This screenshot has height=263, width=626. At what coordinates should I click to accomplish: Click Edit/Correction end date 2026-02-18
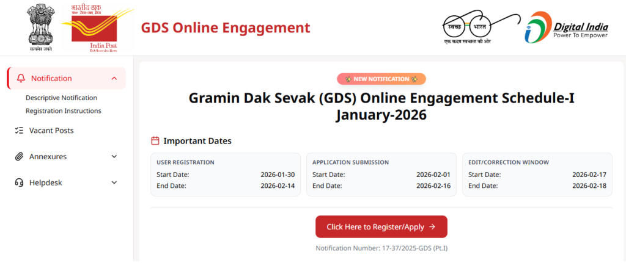[x=589, y=186]
